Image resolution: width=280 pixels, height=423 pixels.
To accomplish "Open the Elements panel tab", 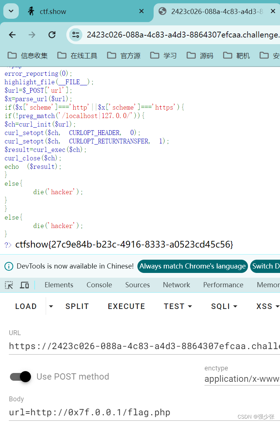I will [59, 285].
